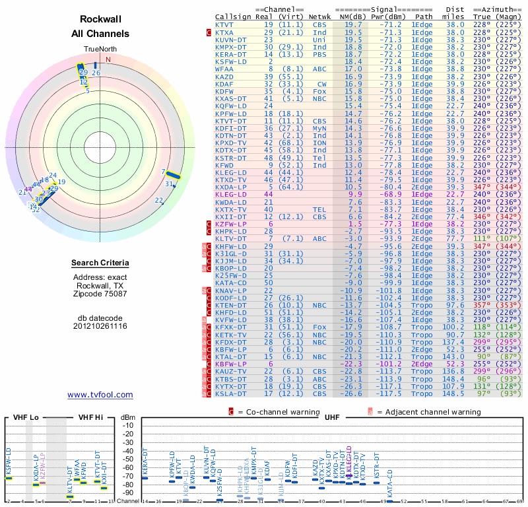Click the 'CW' network cell for KDAF
The image size is (528, 507).
click(321, 84)
